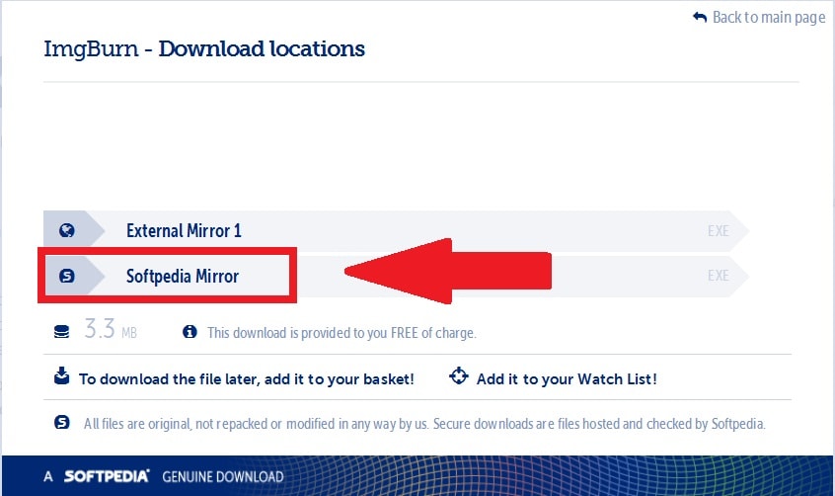Click the Back to main page link
Viewport: 835px width, 496px height.
point(769,18)
